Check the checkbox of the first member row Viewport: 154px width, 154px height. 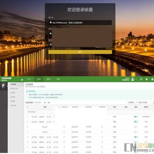[28, 117]
